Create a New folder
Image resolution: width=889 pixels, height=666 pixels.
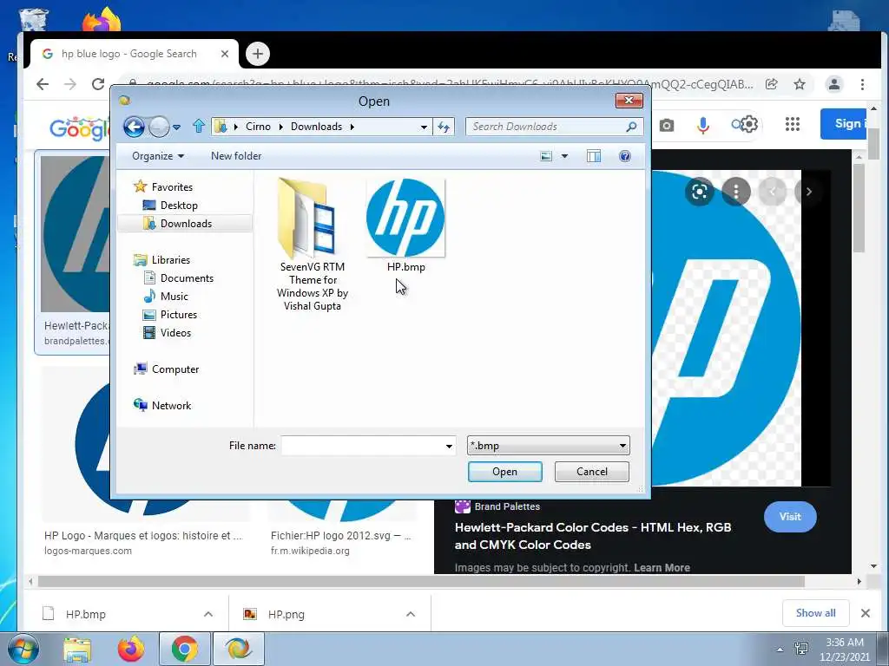point(236,156)
